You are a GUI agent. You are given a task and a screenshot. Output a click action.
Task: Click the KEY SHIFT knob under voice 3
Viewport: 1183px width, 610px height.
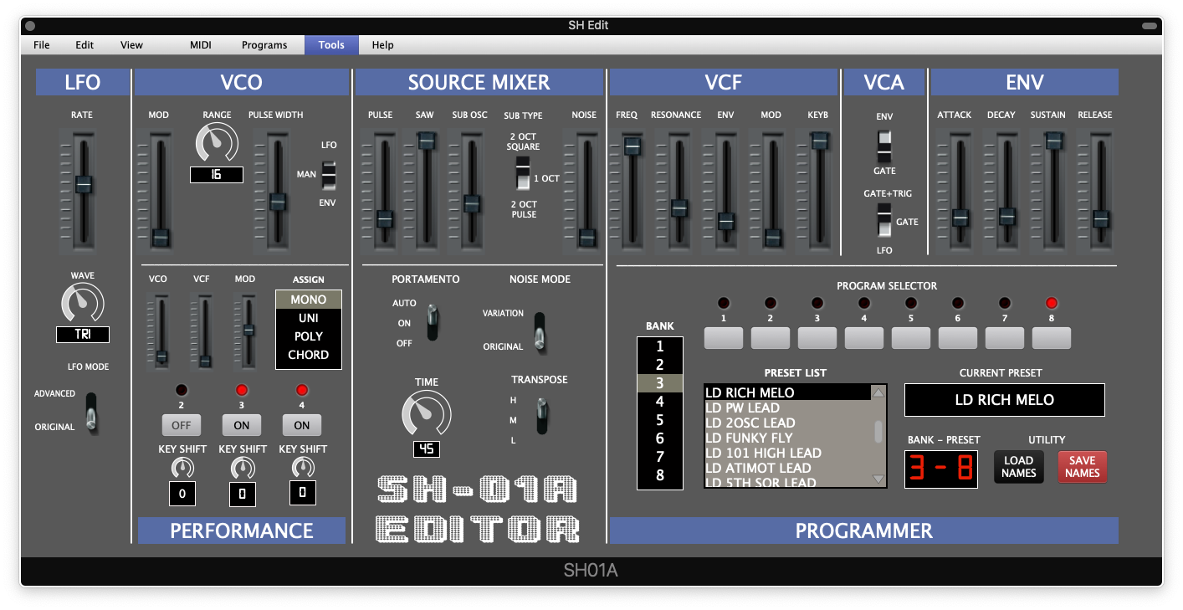(243, 469)
